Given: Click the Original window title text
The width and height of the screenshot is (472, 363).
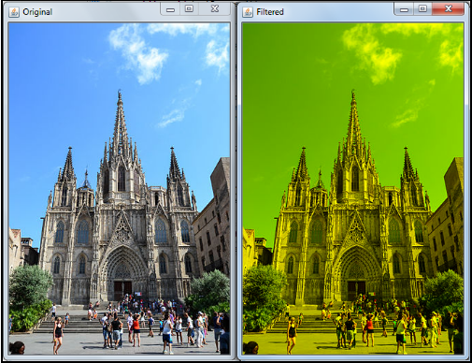Looking at the screenshot, I should [37, 12].
